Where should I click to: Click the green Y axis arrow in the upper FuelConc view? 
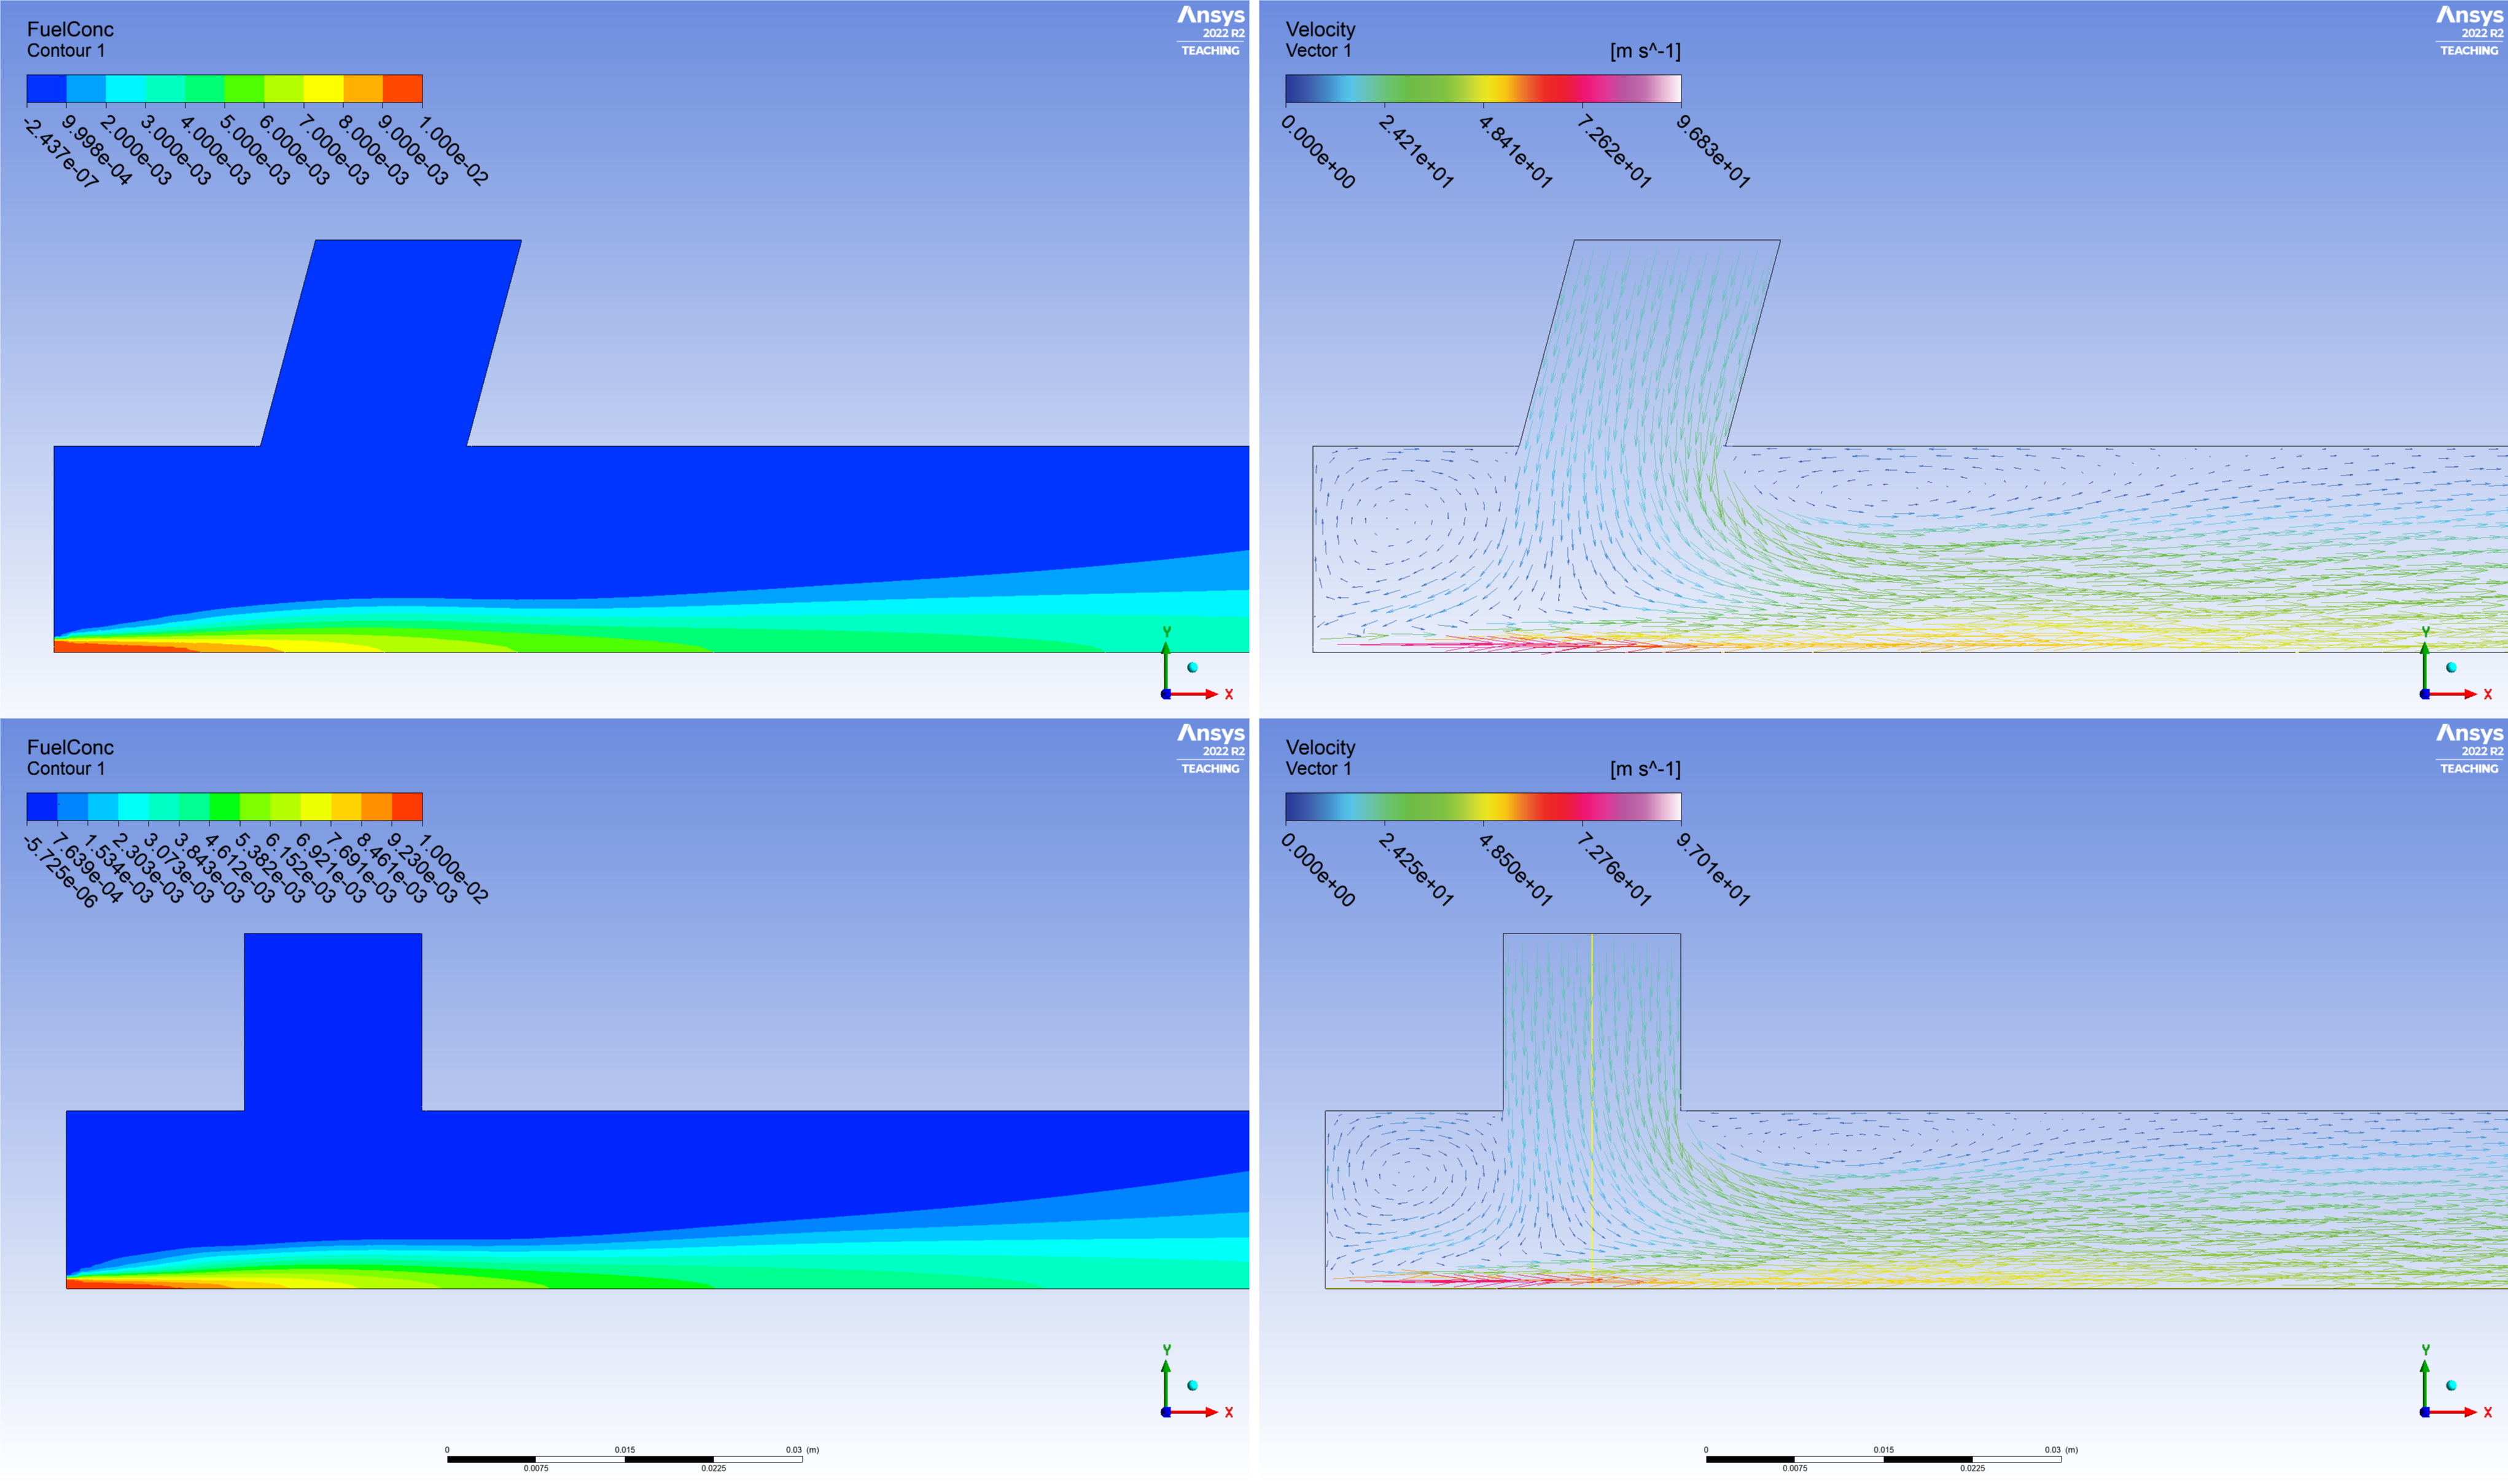[1166, 667]
